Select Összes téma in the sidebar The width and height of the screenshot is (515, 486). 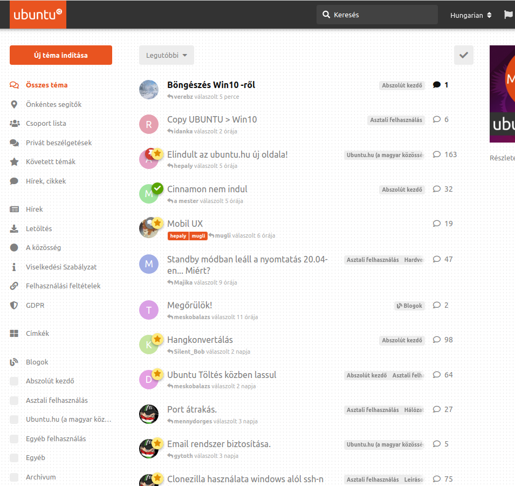(x=46, y=85)
